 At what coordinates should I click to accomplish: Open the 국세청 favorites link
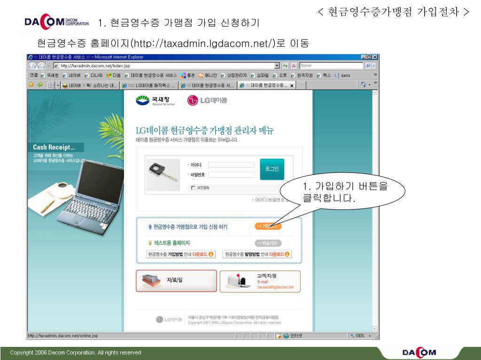point(49,75)
